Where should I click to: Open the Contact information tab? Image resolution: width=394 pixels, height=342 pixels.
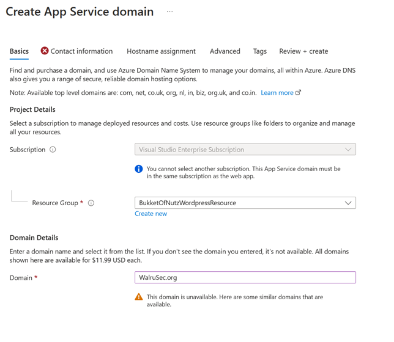pos(81,51)
